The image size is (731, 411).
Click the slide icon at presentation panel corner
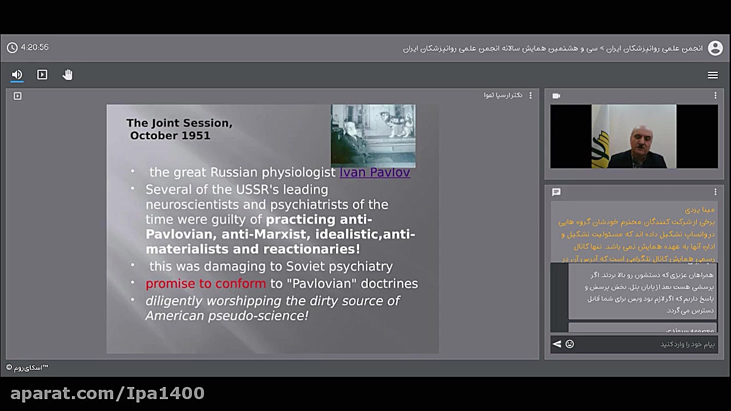(x=18, y=96)
